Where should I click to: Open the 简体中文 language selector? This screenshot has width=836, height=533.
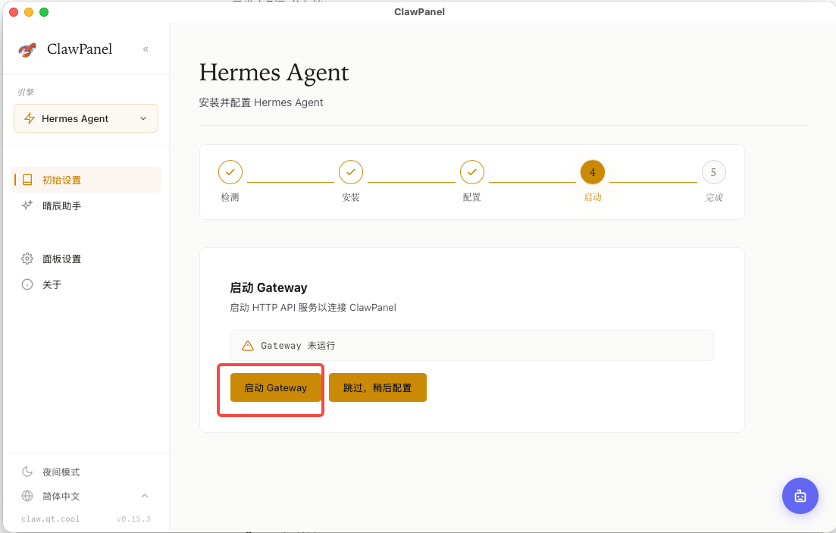pyautogui.click(x=86, y=496)
